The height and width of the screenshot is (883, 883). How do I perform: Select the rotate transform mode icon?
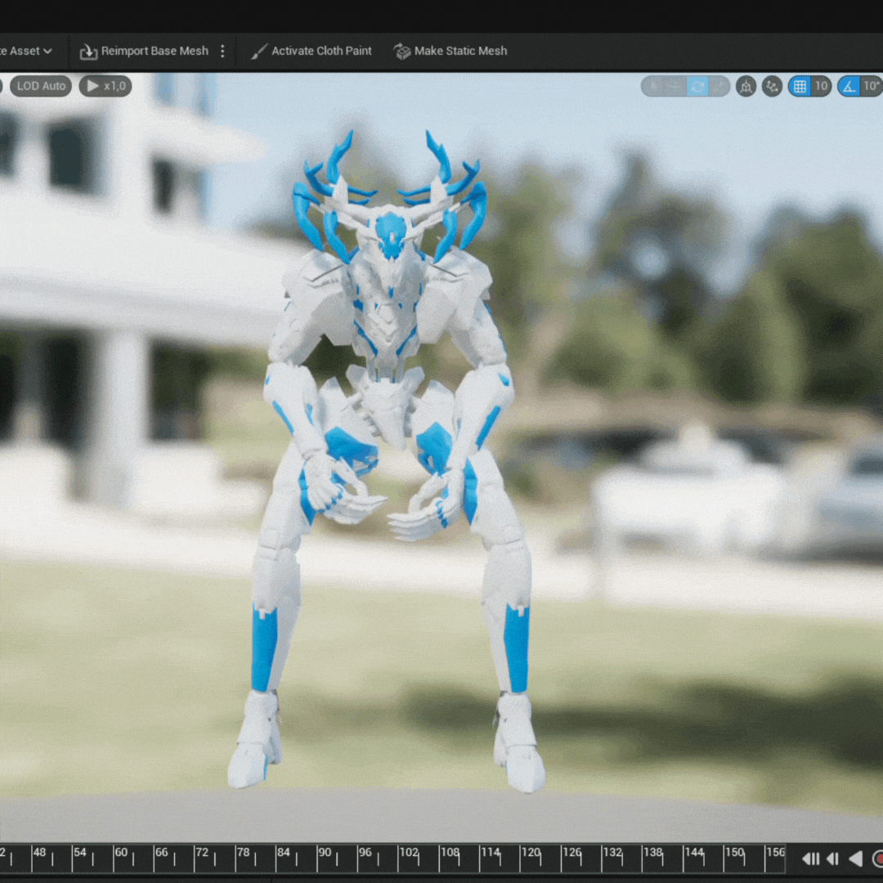(697, 86)
